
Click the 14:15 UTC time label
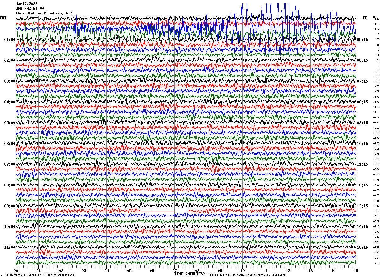(x=362, y=227)
